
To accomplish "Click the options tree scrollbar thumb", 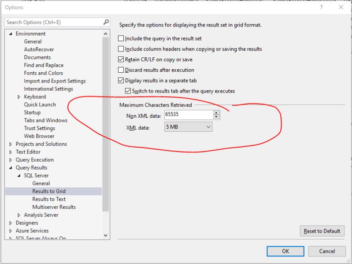I will (x=105, y=124).
